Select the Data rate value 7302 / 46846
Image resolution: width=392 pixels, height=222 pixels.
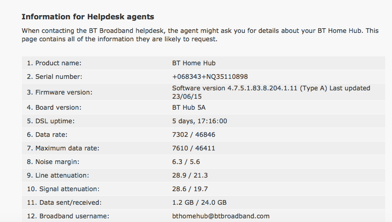point(193,135)
